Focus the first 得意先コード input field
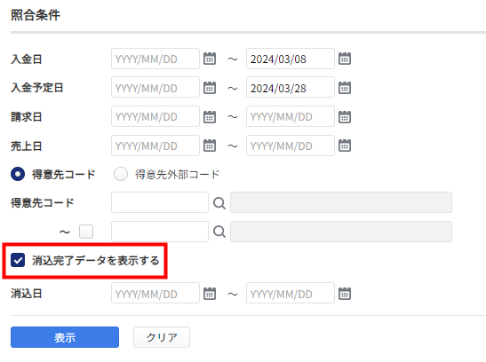486x362 pixels. 160,202
